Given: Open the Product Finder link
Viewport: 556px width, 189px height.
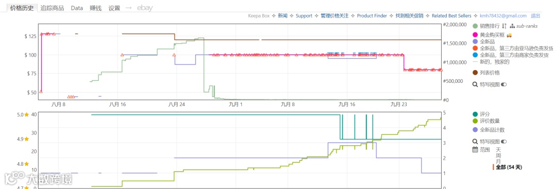Looking at the screenshot, I should [372, 15].
